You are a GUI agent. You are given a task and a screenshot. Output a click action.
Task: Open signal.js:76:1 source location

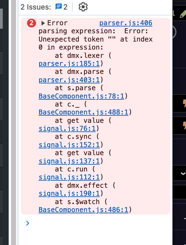point(69,129)
